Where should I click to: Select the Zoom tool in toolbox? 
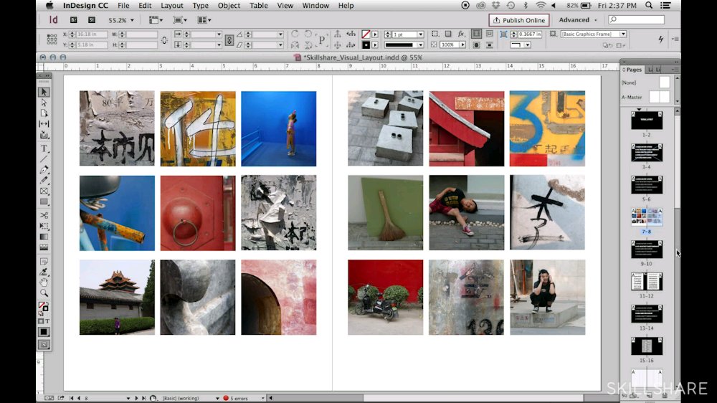(44, 293)
